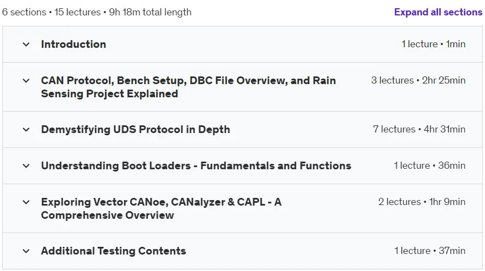Expand chevron for Demystifying UDS Protocol
The image size is (485, 271).
(26, 130)
